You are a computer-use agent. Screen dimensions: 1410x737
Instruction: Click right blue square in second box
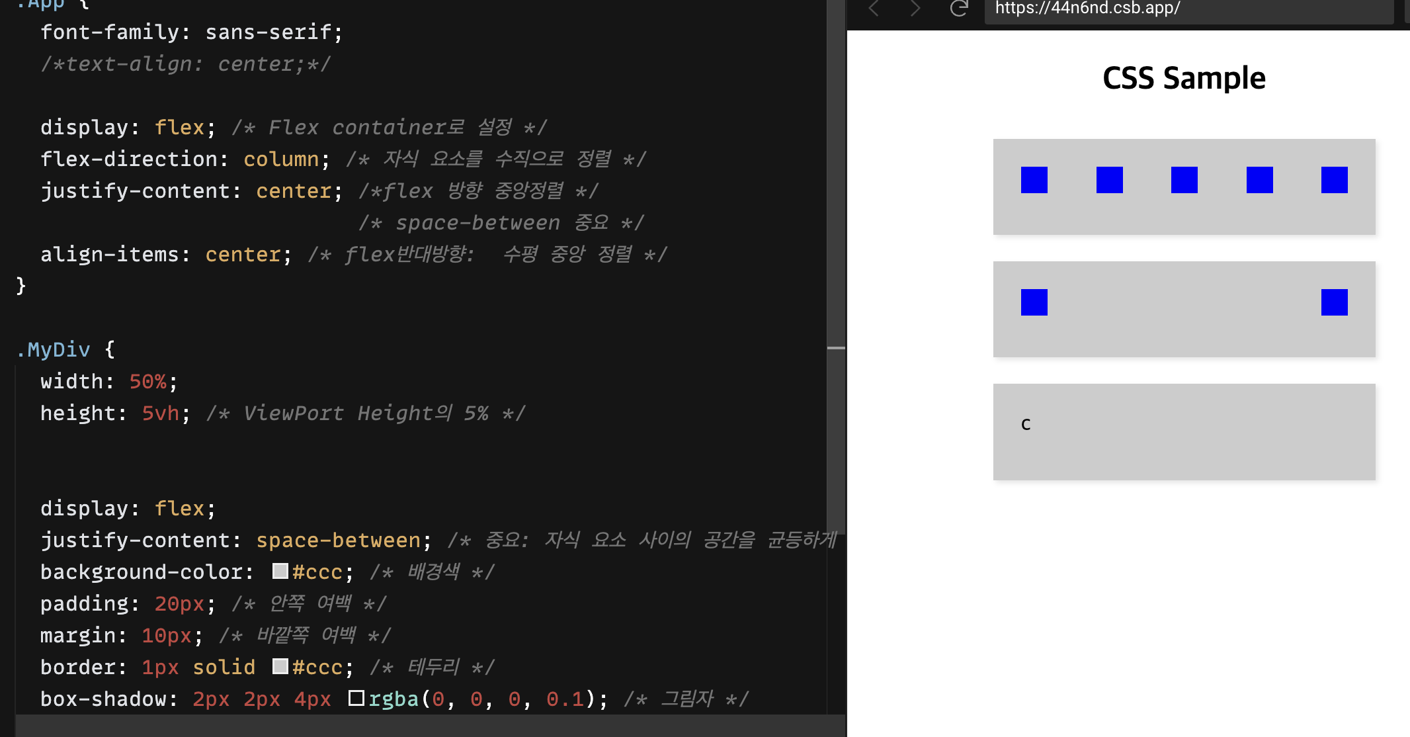click(x=1335, y=302)
